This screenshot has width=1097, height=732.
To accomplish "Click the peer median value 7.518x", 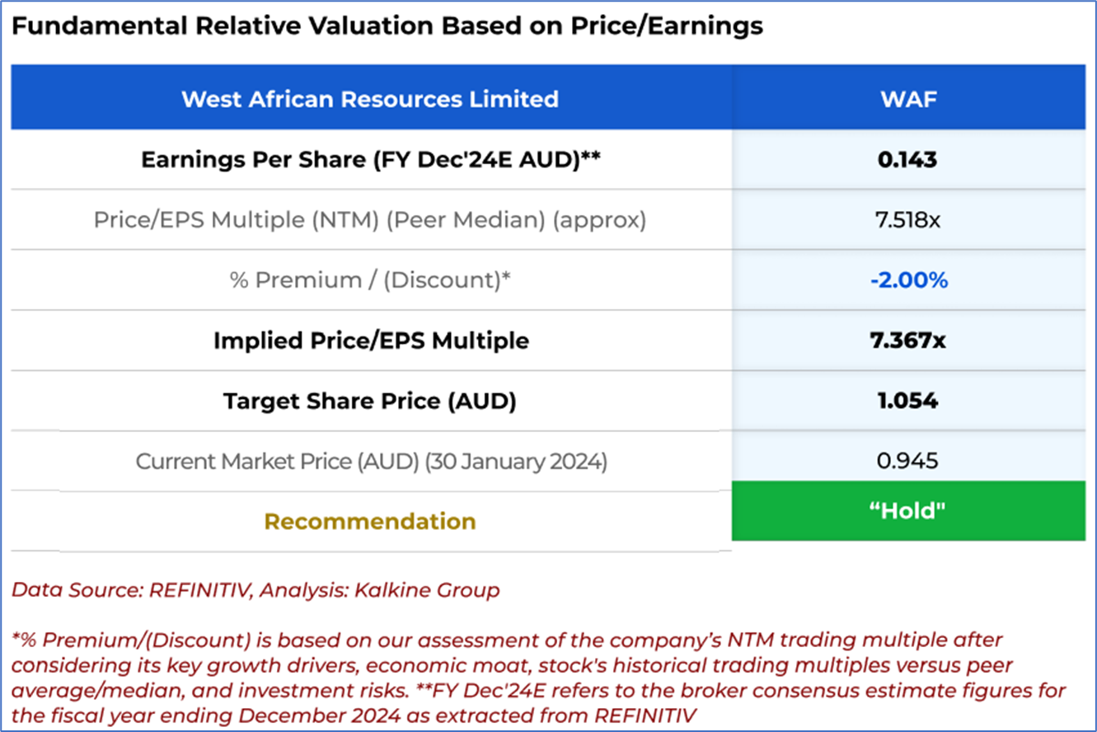I will [907, 220].
